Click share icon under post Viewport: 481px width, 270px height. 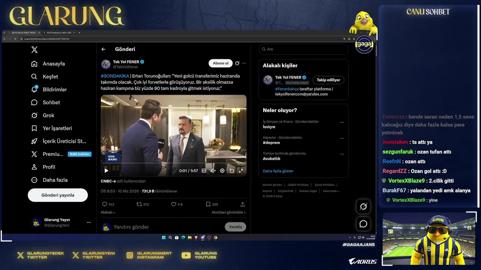[x=243, y=204]
